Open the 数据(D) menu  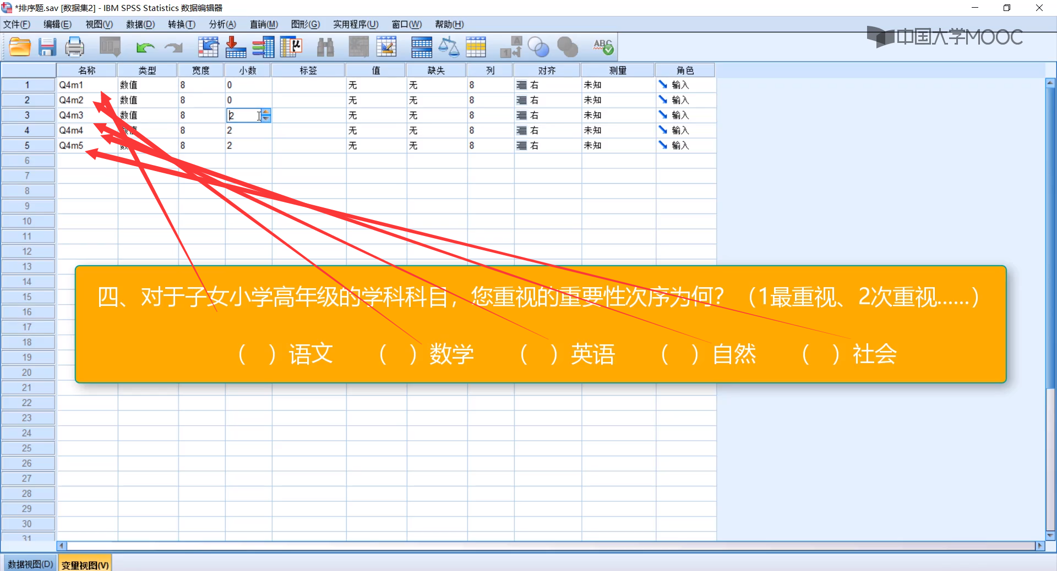[140, 24]
